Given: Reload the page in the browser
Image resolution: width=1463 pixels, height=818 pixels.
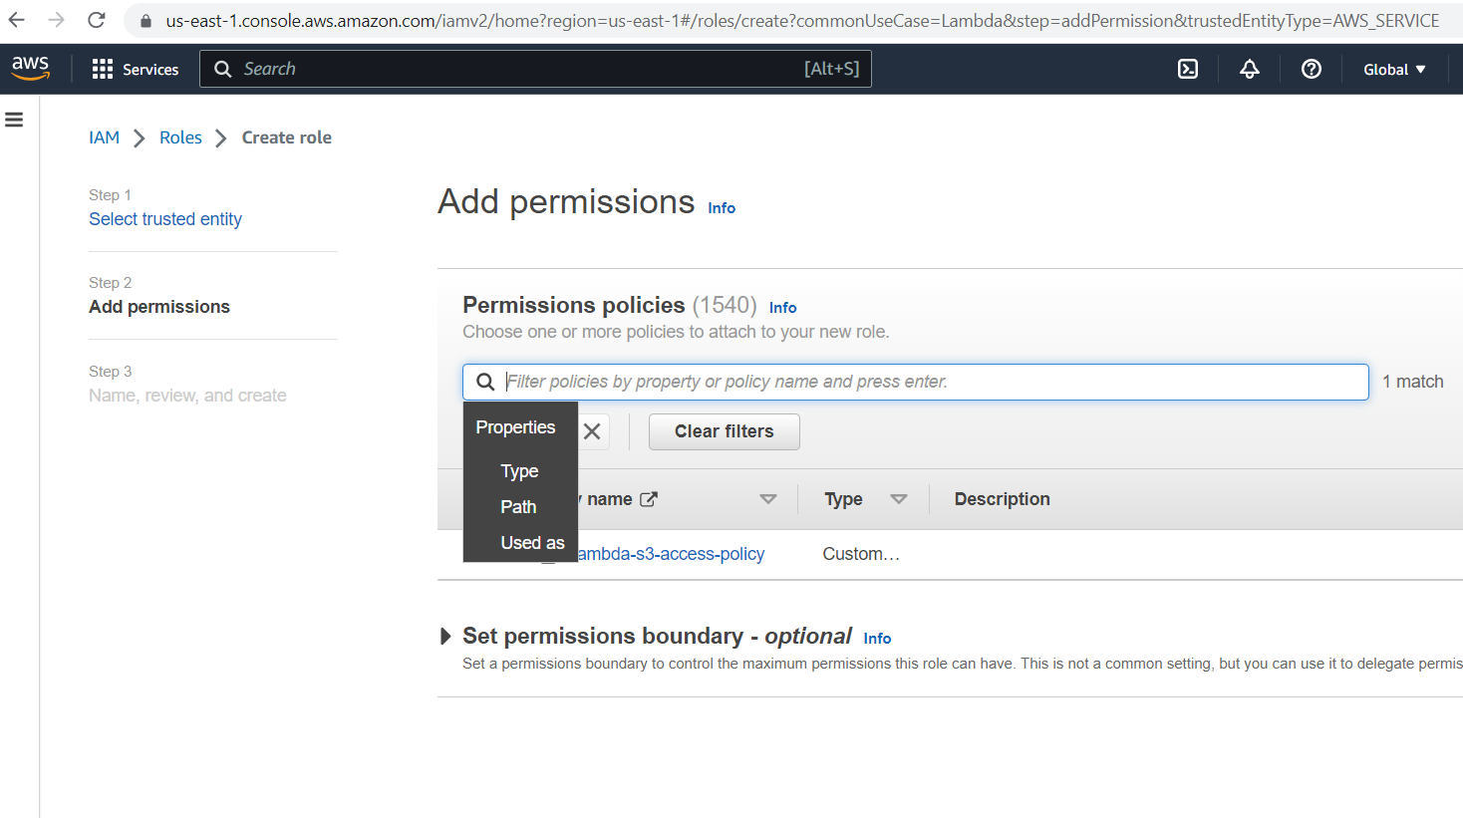Looking at the screenshot, I should pyautogui.click(x=96, y=20).
